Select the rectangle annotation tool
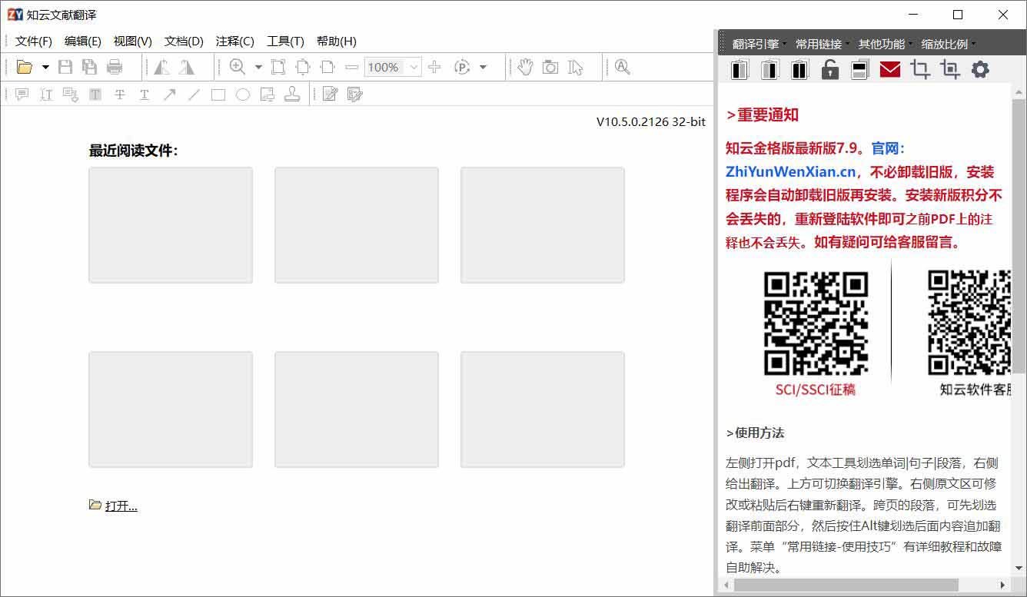The width and height of the screenshot is (1027, 597). click(218, 95)
